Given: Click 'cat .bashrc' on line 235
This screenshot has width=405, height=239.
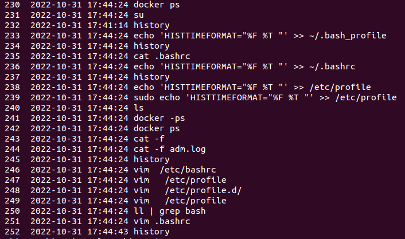Looking at the screenshot, I should 162,56.
